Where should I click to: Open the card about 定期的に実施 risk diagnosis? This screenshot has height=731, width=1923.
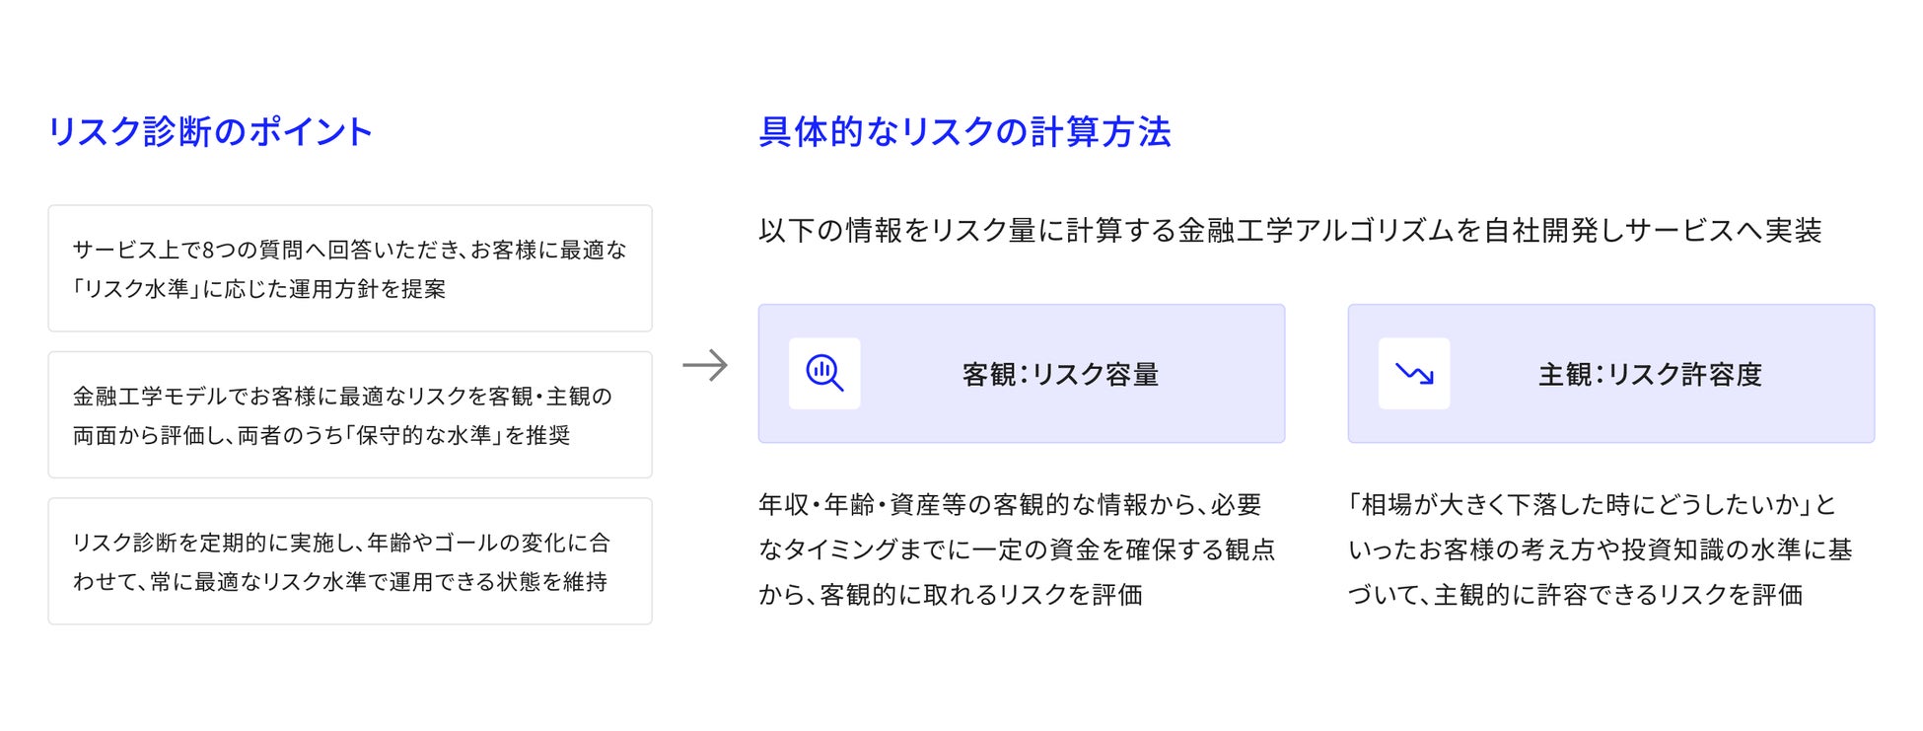350,560
